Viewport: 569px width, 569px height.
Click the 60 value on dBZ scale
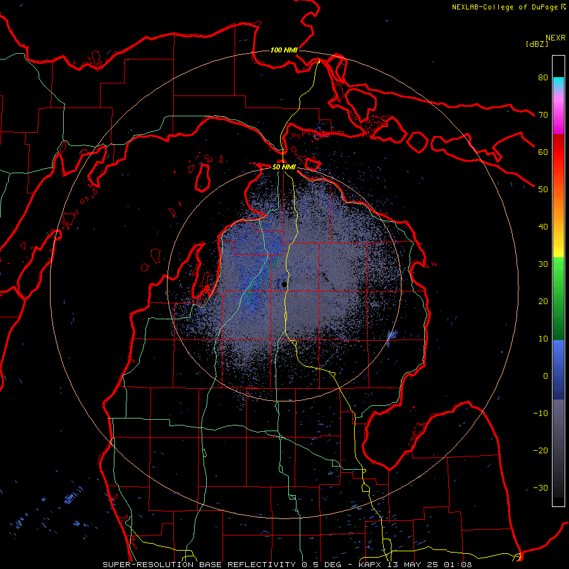pyautogui.click(x=543, y=152)
